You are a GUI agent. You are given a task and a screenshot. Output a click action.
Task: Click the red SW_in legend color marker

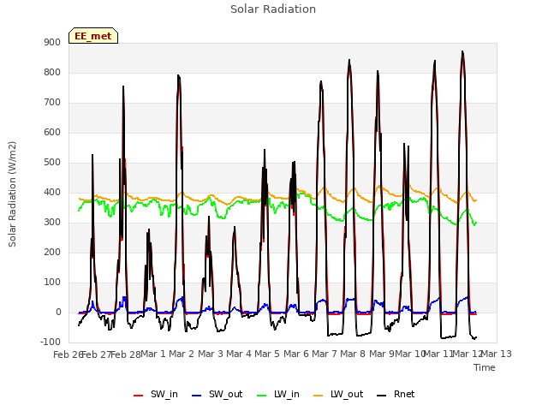(139, 396)
